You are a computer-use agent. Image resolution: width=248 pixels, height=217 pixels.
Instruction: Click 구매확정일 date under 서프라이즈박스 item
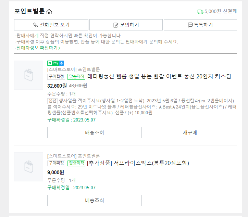pyautogui.click(x=72, y=188)
